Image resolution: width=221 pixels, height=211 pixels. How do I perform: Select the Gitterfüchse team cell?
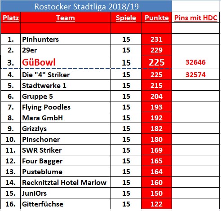pos(66,204)
